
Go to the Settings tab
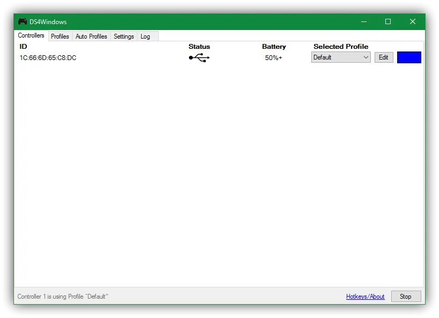point(124,36)
